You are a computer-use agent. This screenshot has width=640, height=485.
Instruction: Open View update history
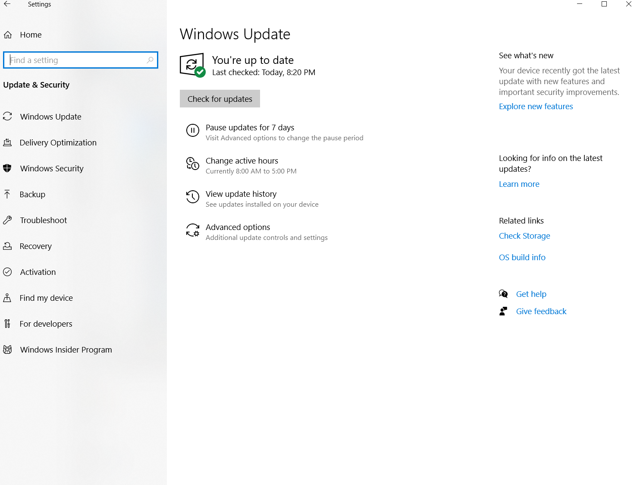(x=241, y=194)
